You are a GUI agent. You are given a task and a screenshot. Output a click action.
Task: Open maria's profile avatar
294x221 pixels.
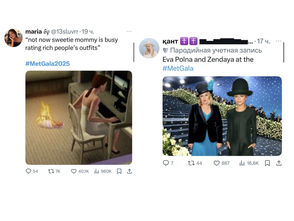tap(13, 38)
